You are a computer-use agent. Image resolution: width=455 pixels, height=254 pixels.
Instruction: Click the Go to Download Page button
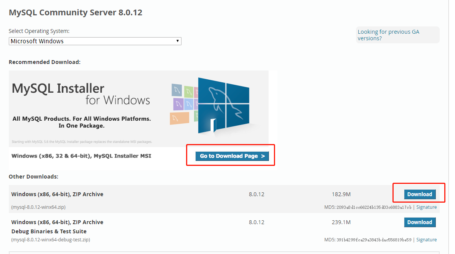(x=232, y=156)
